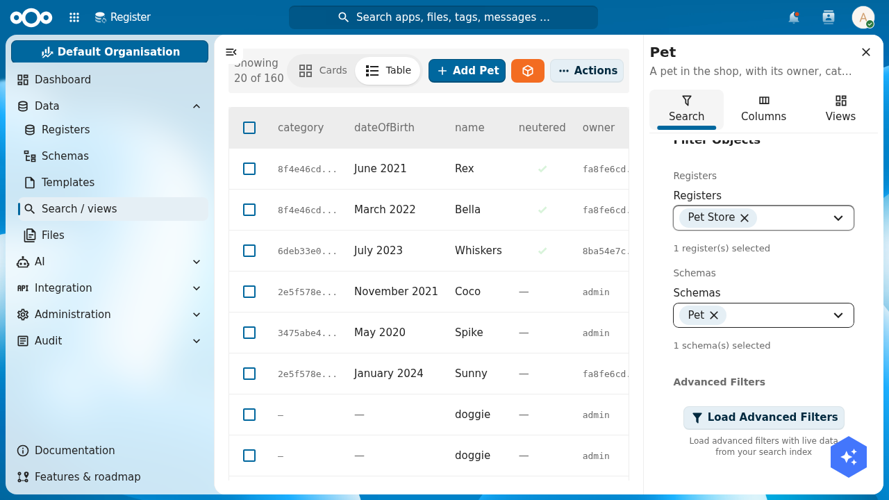Click the name cell Whiskers
889x500 pixels.
[x=479, y=251]
